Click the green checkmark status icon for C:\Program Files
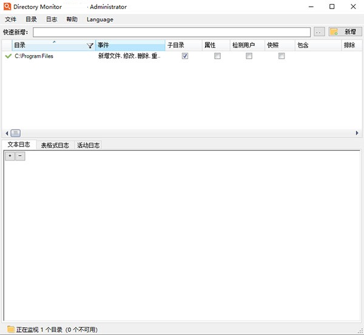Viewport: 364px width, 335px height. click(x=8, y=56)
